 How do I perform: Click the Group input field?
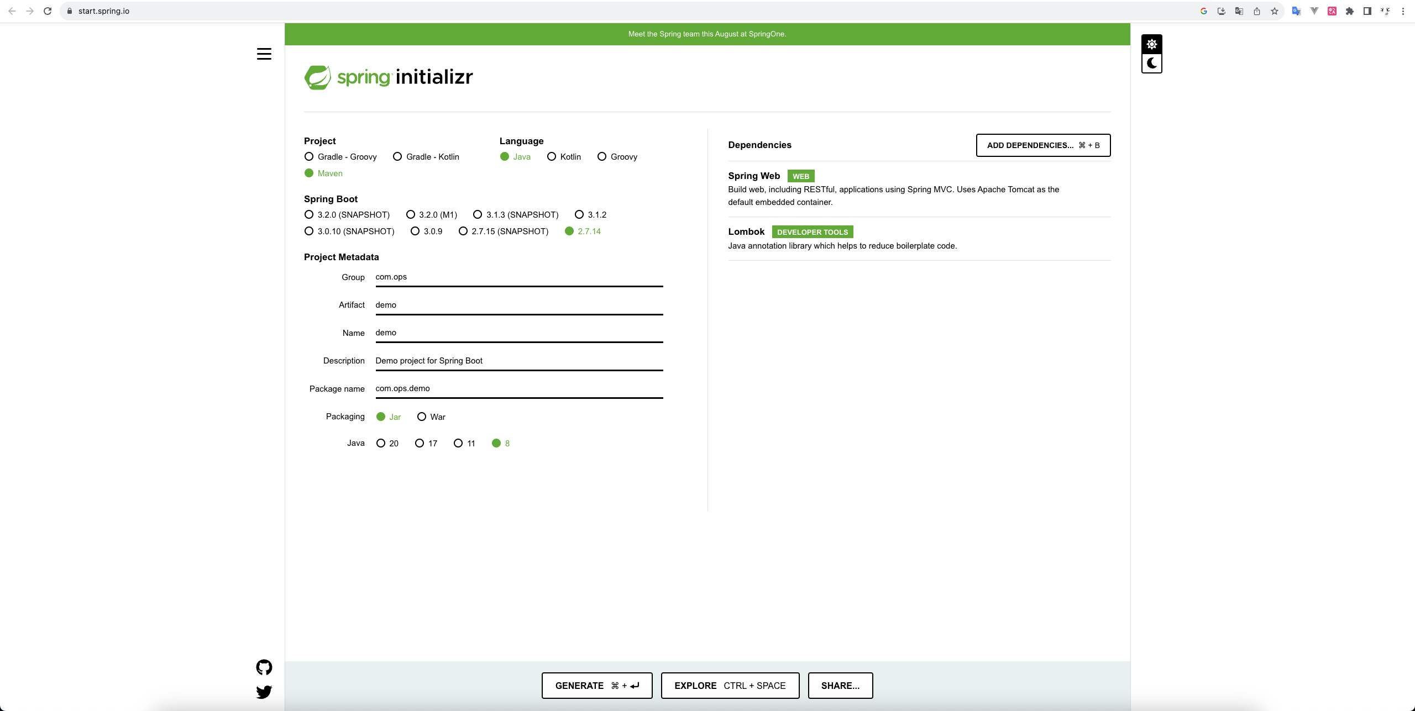(x=519, y=277)
